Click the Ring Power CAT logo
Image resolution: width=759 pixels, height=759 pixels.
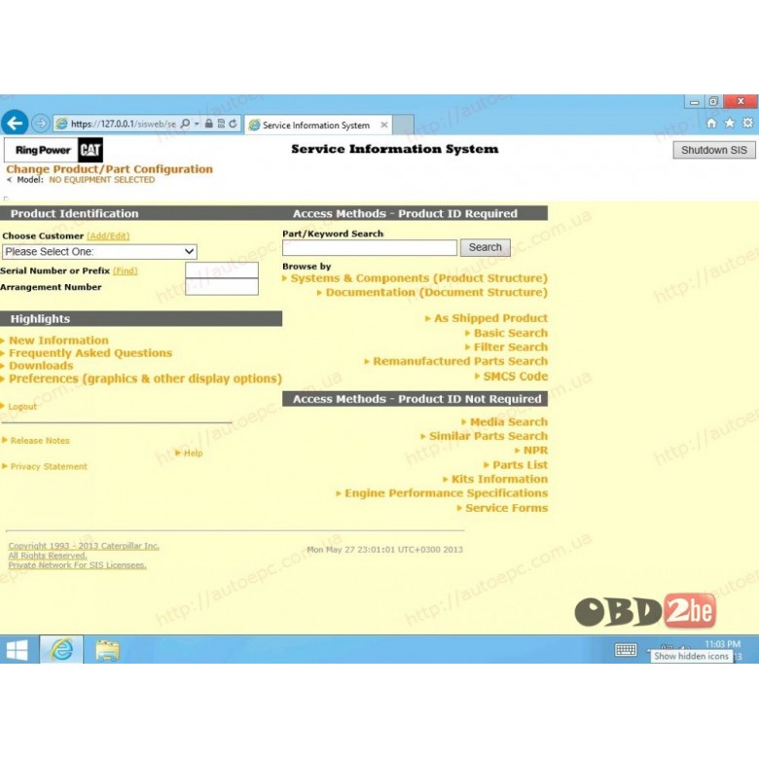(x=54, y=150)
